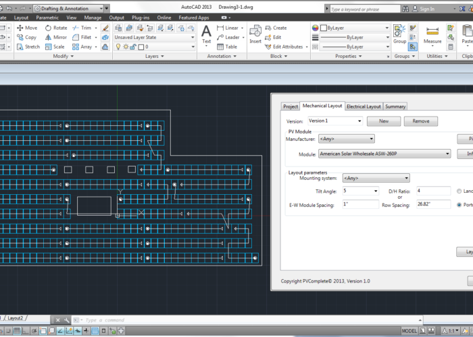Select the Portrait orientation radio button
The width and height of the screenshot is (473, 337).
point(460,205)
